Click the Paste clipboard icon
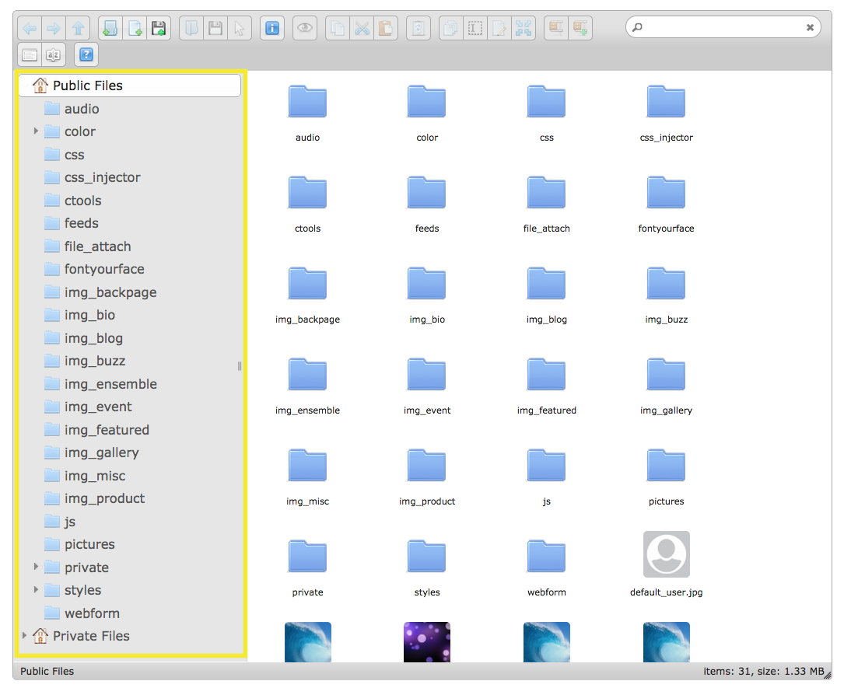 click(x=386, y=28)
